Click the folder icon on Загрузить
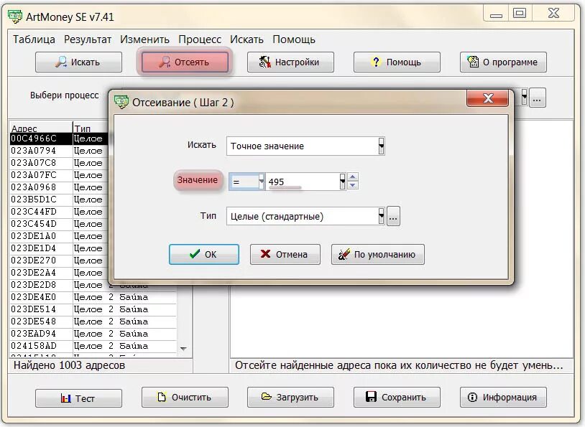 pos(267,396)
